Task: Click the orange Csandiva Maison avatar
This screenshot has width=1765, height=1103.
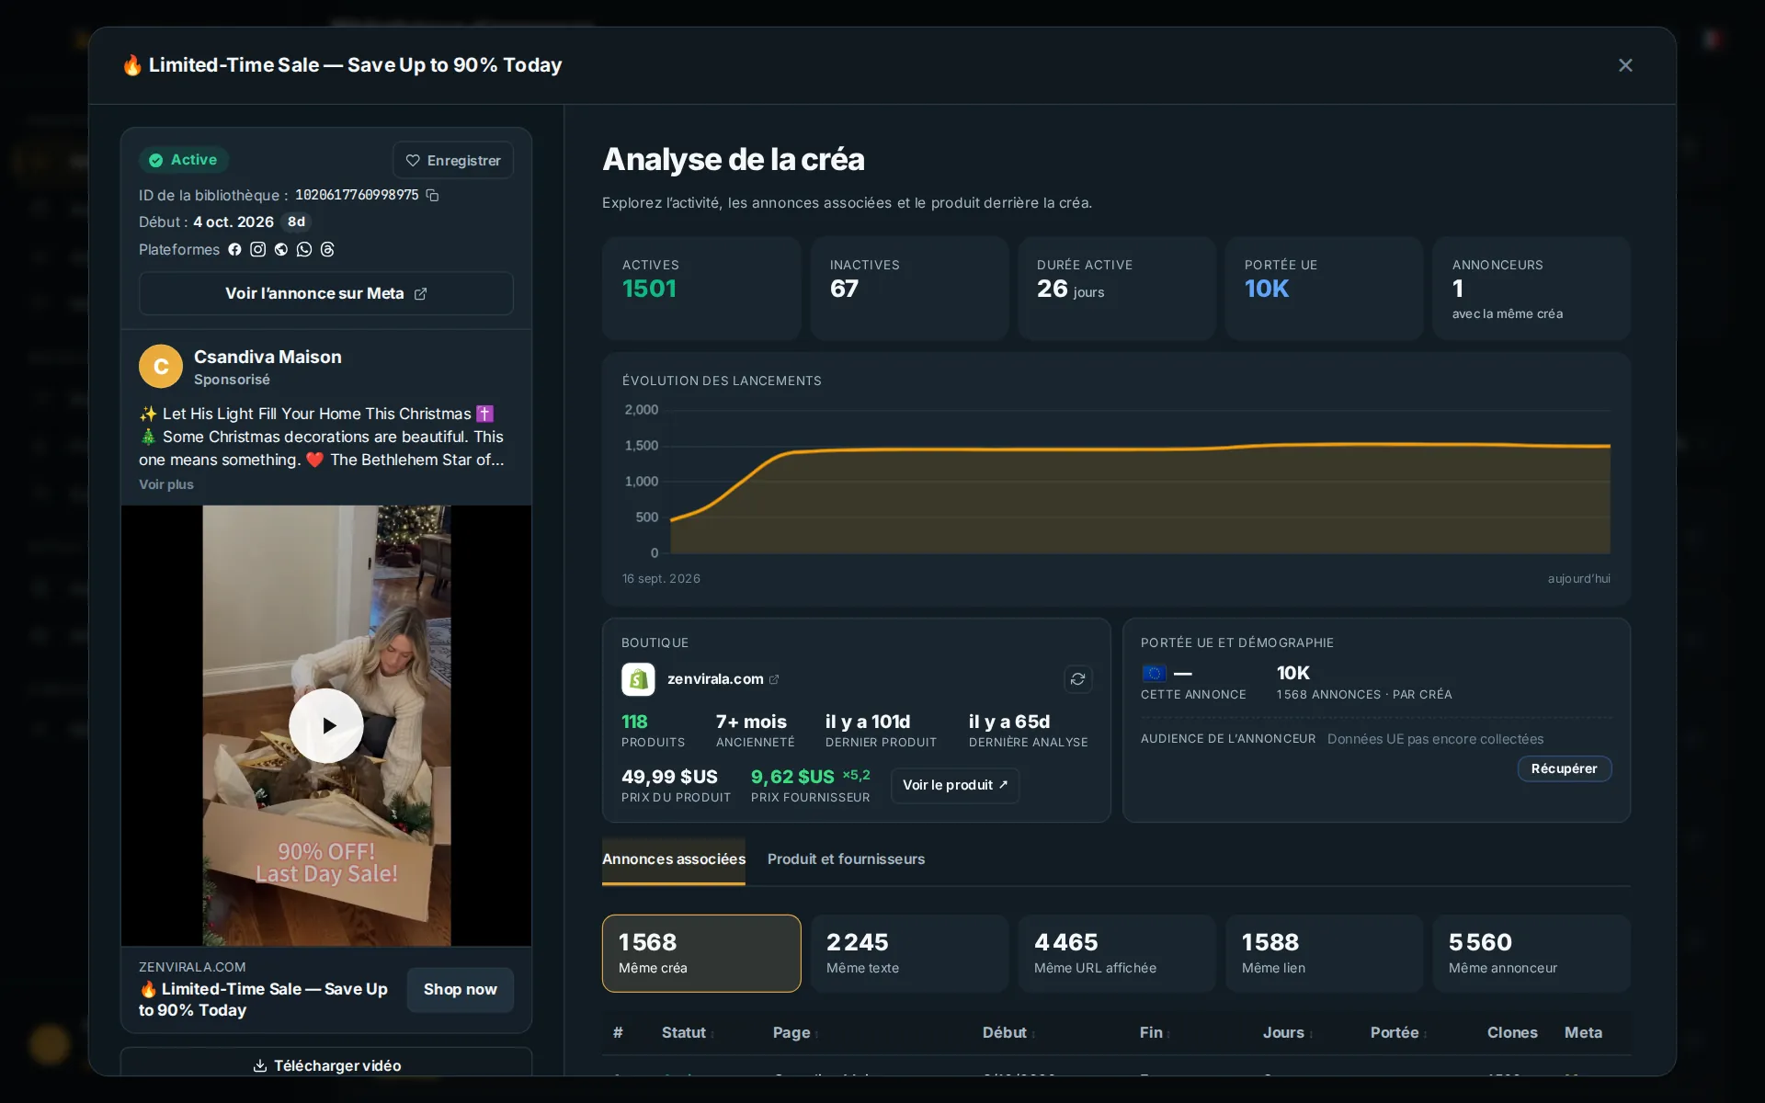Action: point(161,367)
